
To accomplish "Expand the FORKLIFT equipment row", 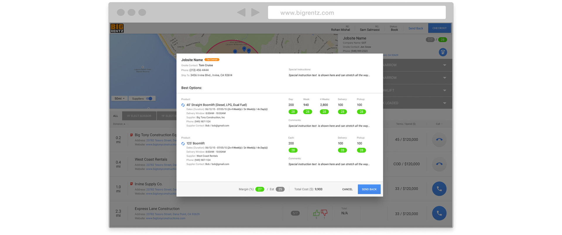I will 418,90.
